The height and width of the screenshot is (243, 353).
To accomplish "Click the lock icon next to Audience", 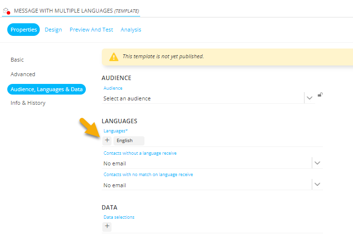I will [x=320, y=95].
